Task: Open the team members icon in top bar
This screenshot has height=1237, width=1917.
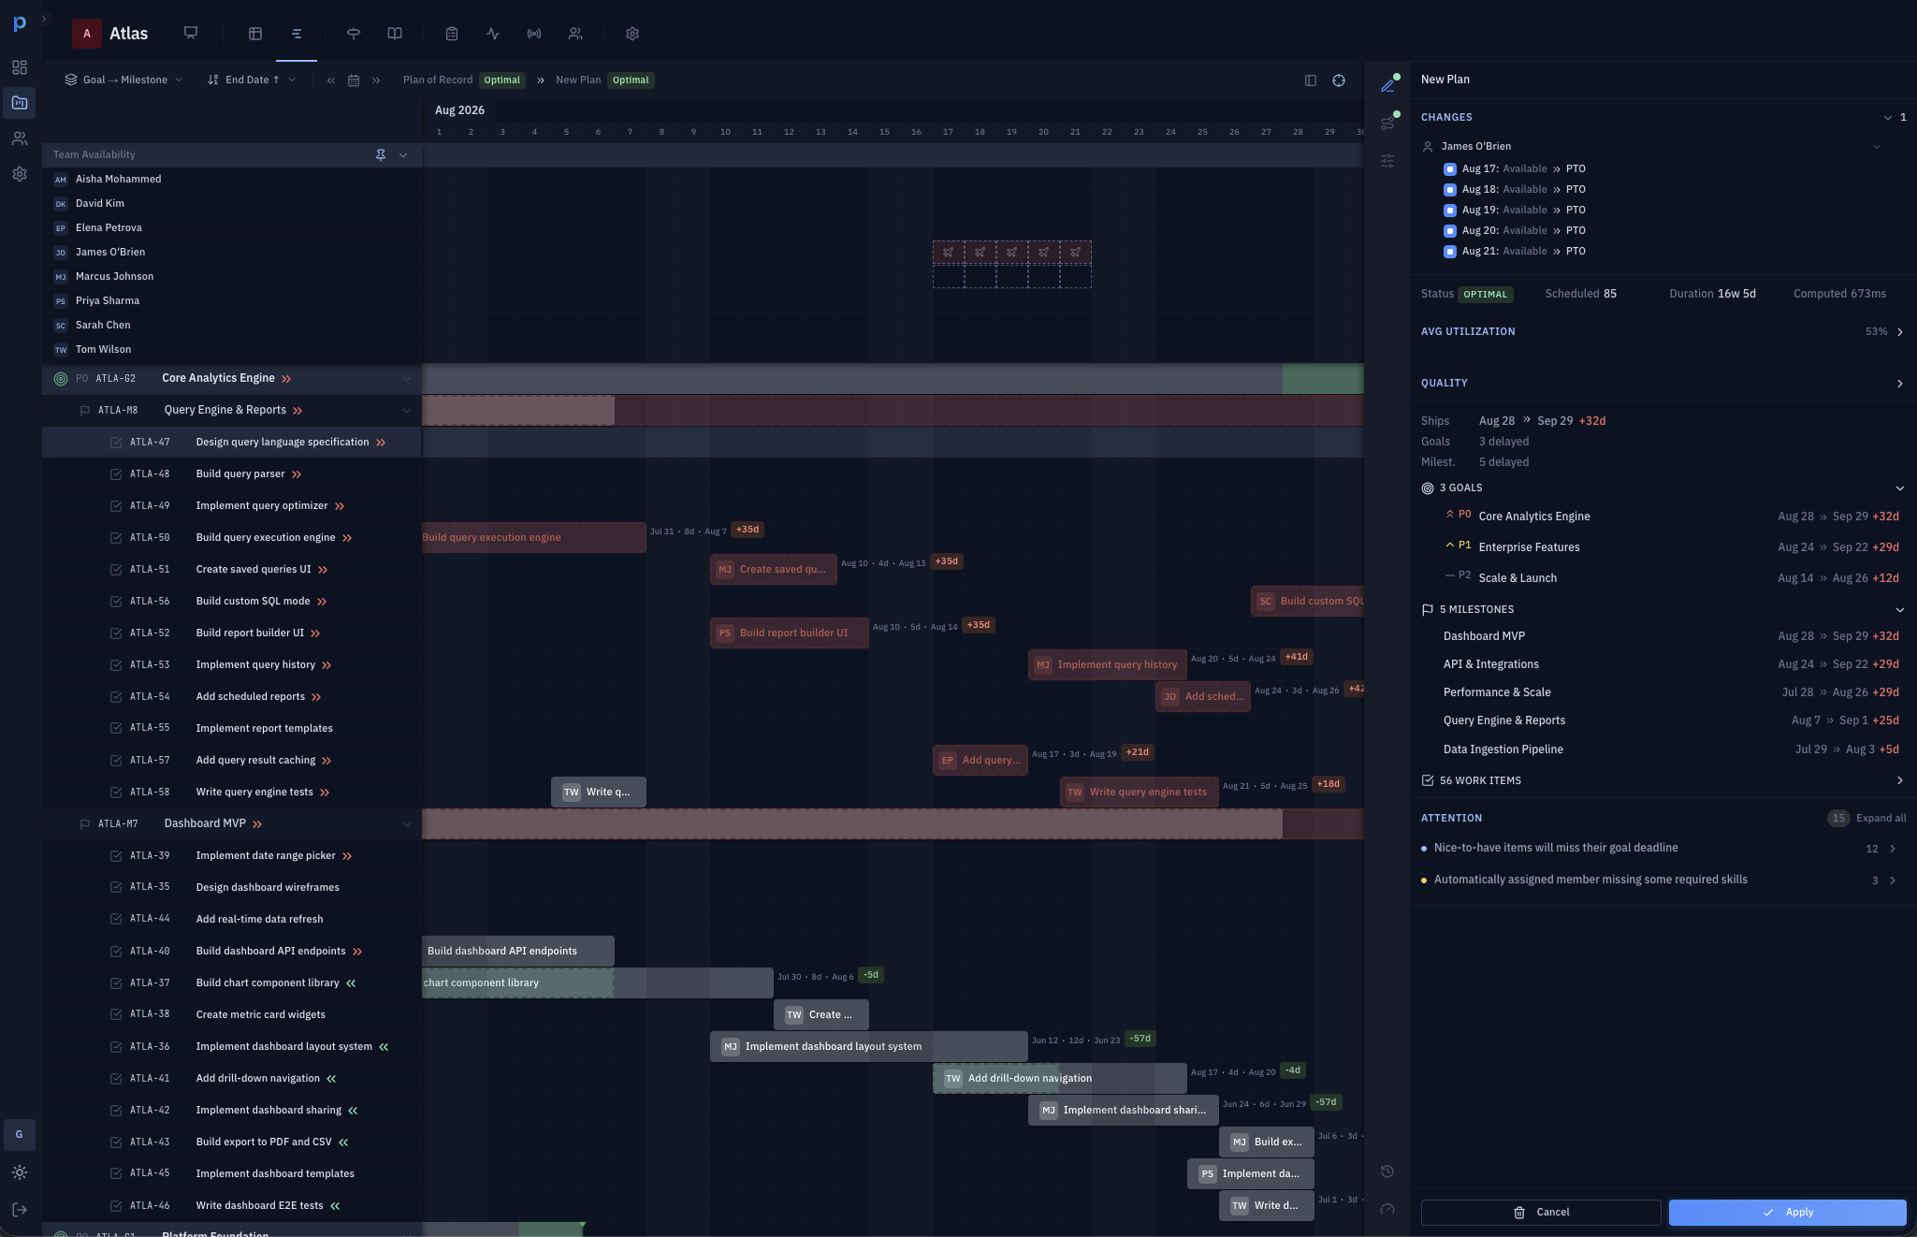Action: coord(575,33)
